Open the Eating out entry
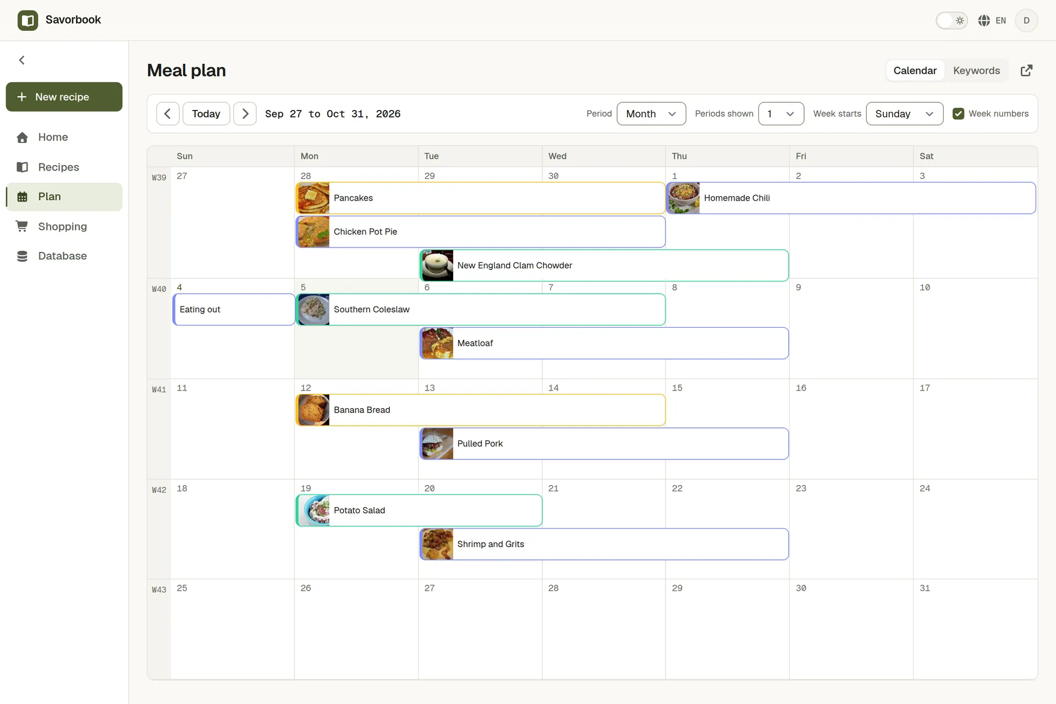1056x704 pixels. [x=234, y=309]
